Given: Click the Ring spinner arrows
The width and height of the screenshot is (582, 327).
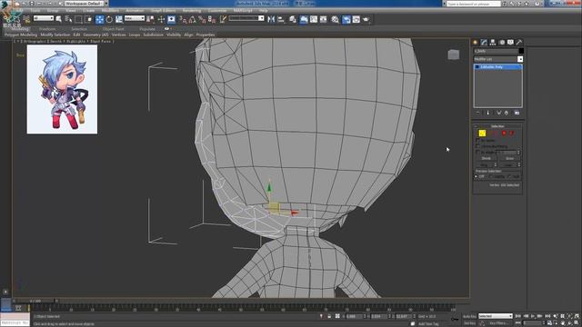Looking at the screenshot, I should coord(495,165).
